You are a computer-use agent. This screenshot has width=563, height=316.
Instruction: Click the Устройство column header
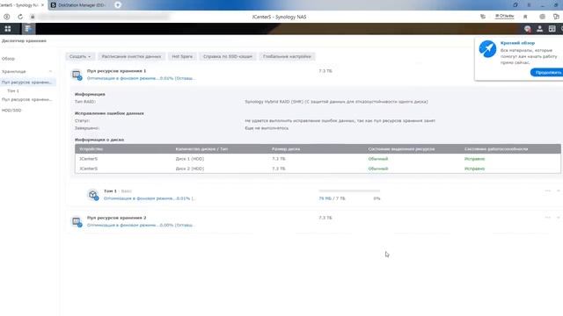tap(91, 149)
